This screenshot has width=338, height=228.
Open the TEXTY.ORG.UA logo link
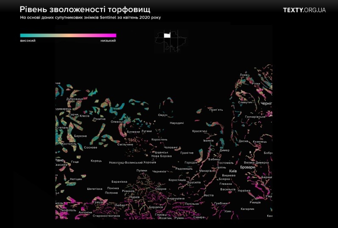point(304,10)
